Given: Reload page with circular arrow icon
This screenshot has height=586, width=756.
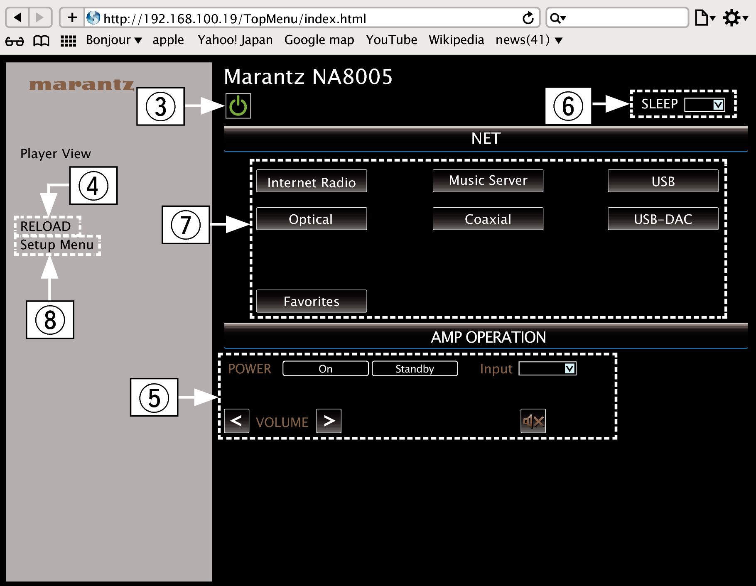Looking at the screenshot, I should point(528,18).
